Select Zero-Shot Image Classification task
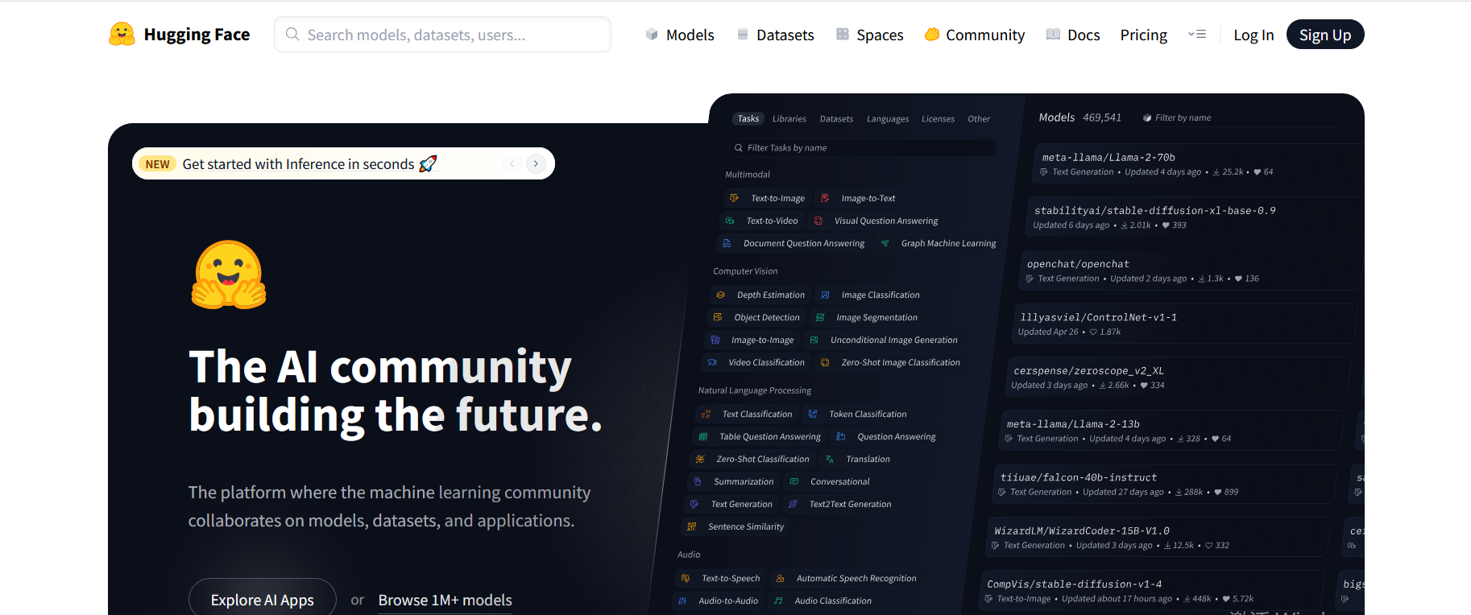 tap(890, 362)
